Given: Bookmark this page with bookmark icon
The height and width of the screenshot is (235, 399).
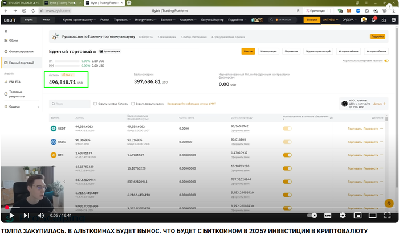Looking at the screenshot, I should (x=298, y=11).
